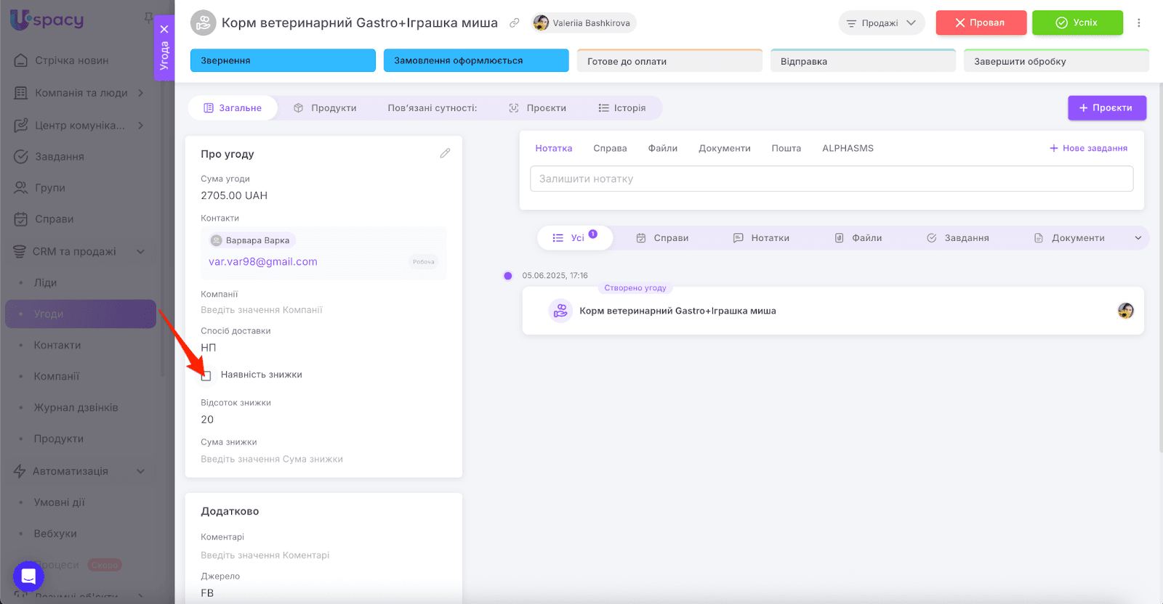Click the deal avatar icon beside title

click(x=204, y=23)
